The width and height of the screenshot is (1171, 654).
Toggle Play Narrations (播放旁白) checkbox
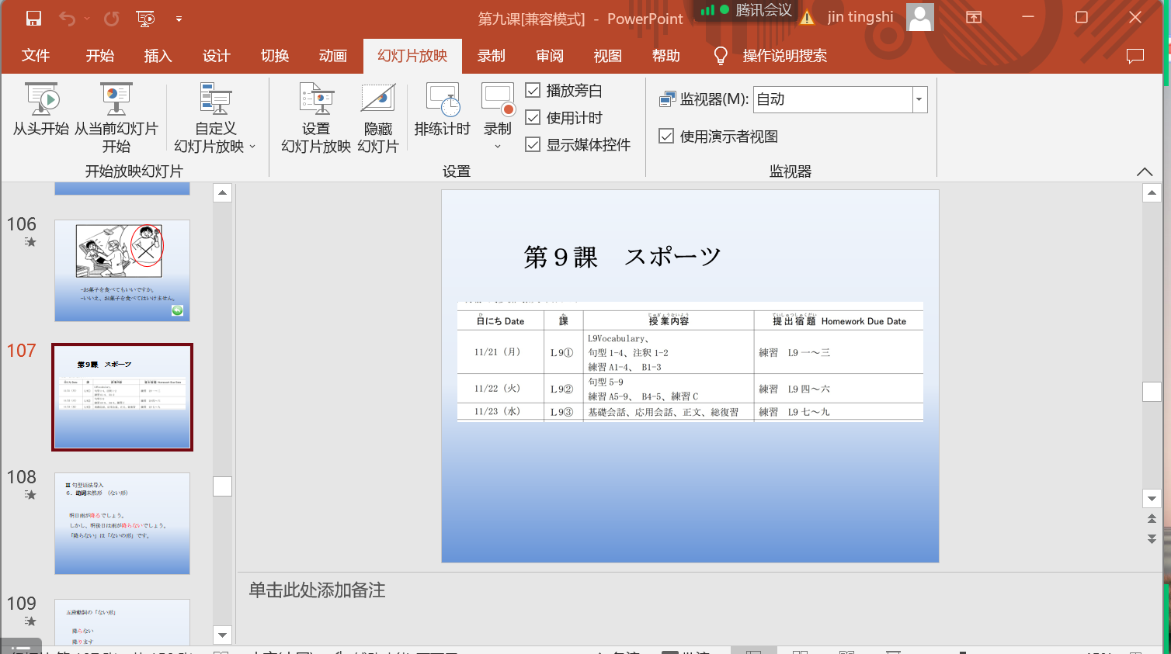(x=533, y=91)
